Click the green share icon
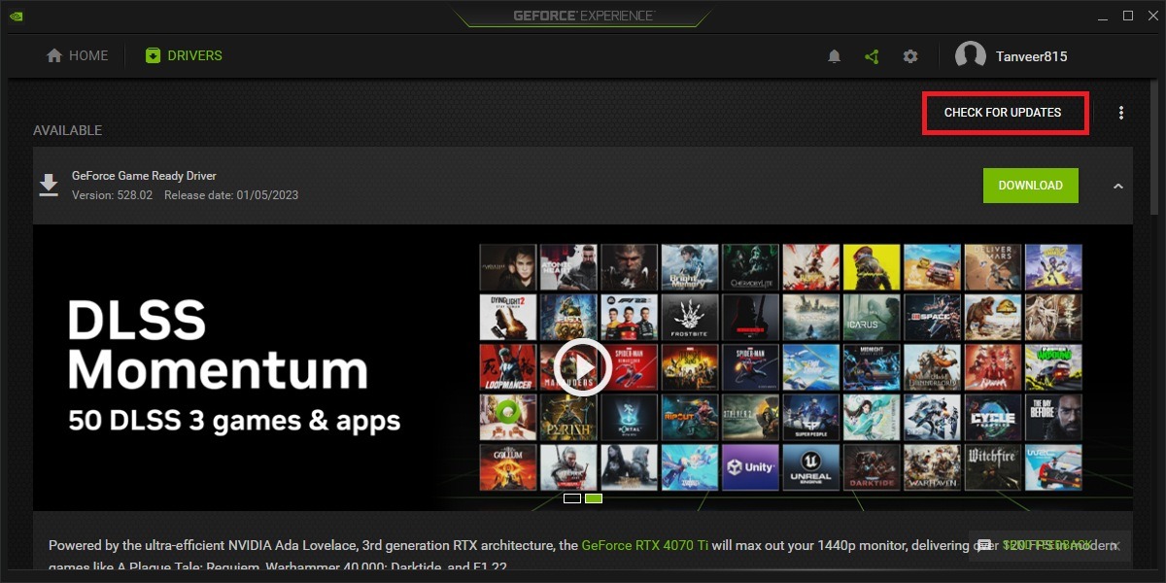Viewport: 1166px width, 583px height. point(872,56)
